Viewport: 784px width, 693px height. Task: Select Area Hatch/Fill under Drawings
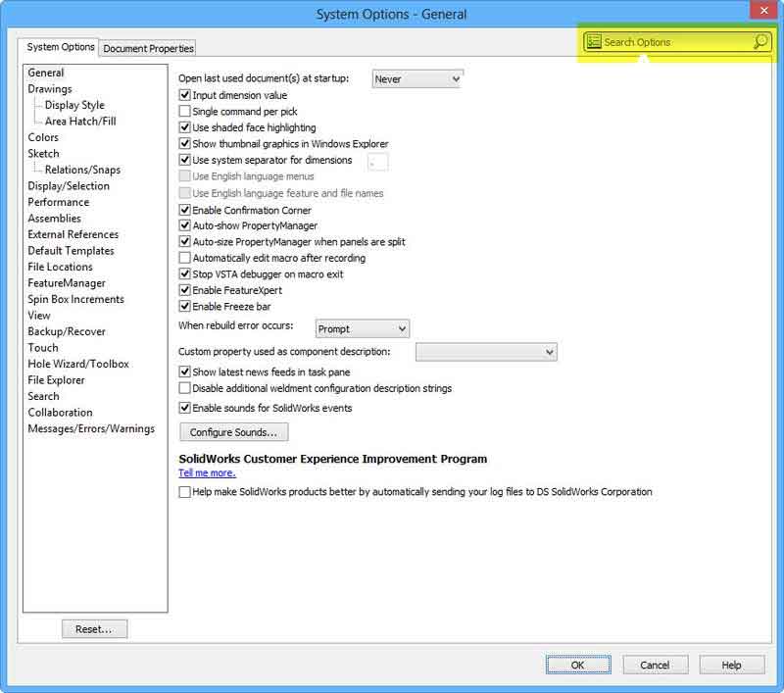click(80, 121)
